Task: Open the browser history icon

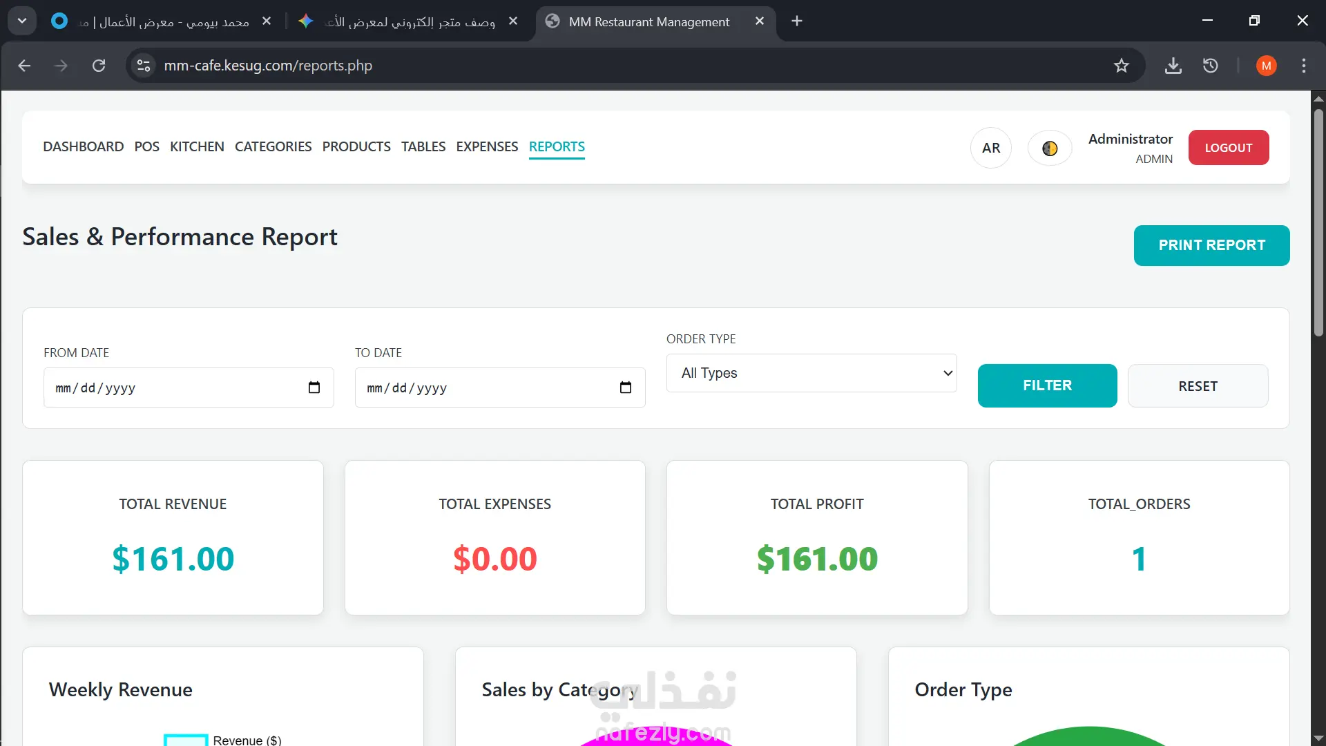Action: pos(1211,66)
